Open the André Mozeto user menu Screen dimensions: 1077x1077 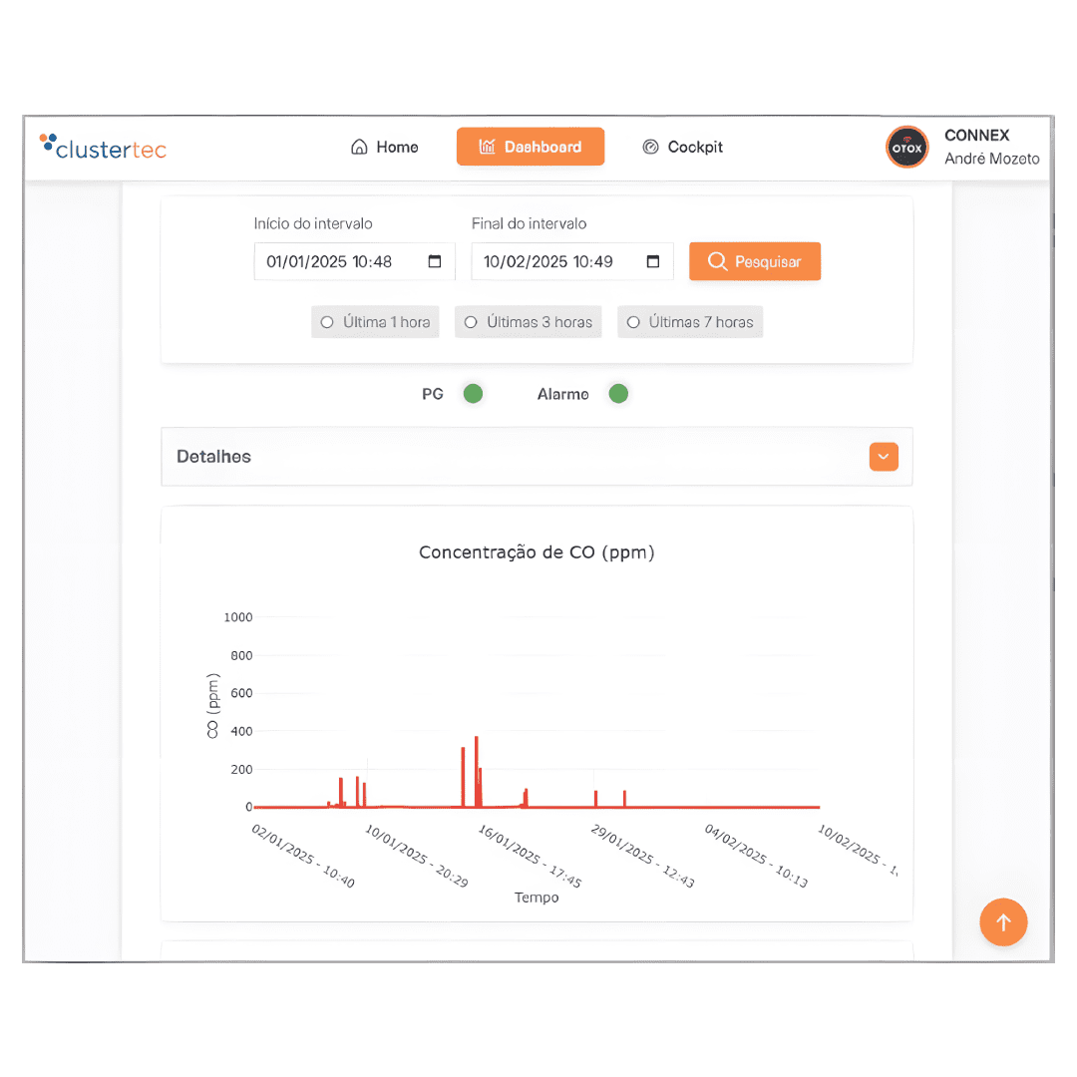point(991,159)
